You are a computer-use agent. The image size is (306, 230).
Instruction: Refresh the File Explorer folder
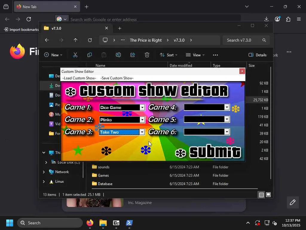point(90,40)
